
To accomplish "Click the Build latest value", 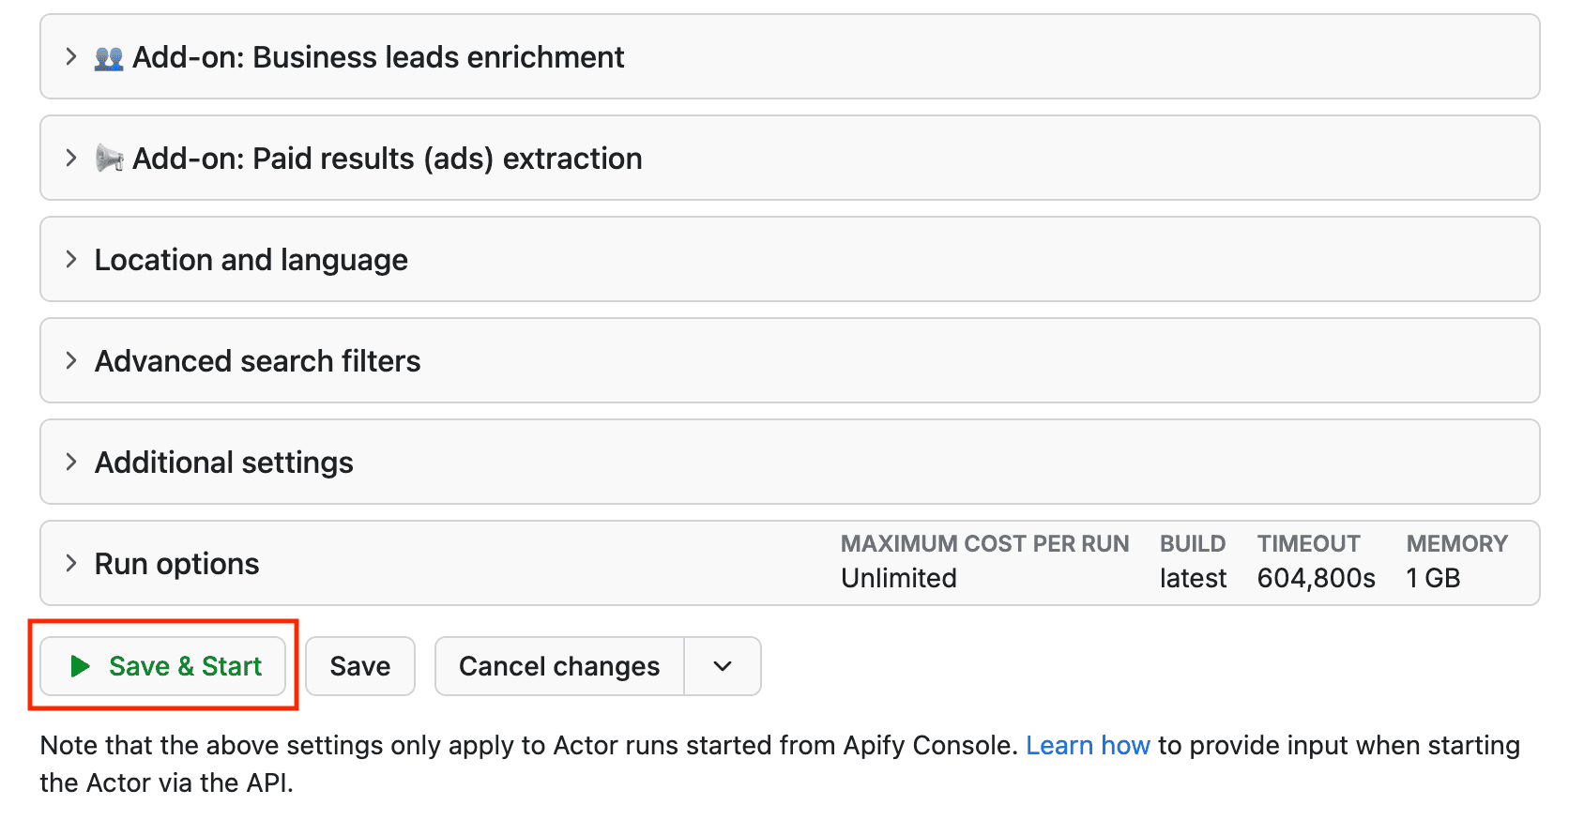I will 1193,578.
